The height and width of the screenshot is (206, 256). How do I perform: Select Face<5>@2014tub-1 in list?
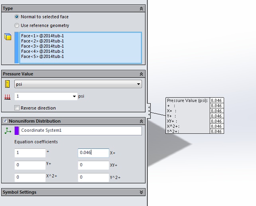(x=42, y=56)
